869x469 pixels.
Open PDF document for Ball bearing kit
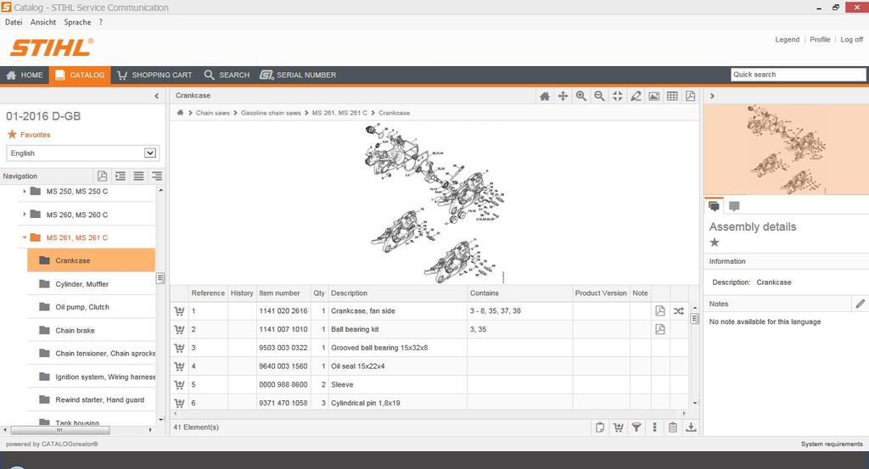(x=660, y=329)
